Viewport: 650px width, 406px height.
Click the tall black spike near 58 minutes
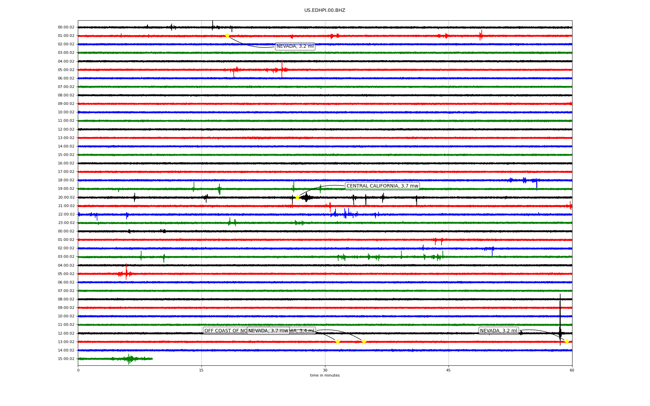coord(560,320)
